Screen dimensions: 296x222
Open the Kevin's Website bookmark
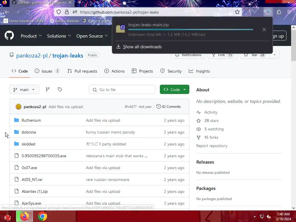point(64,21)
